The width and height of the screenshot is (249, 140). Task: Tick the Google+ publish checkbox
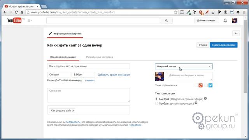pos(196,86)
